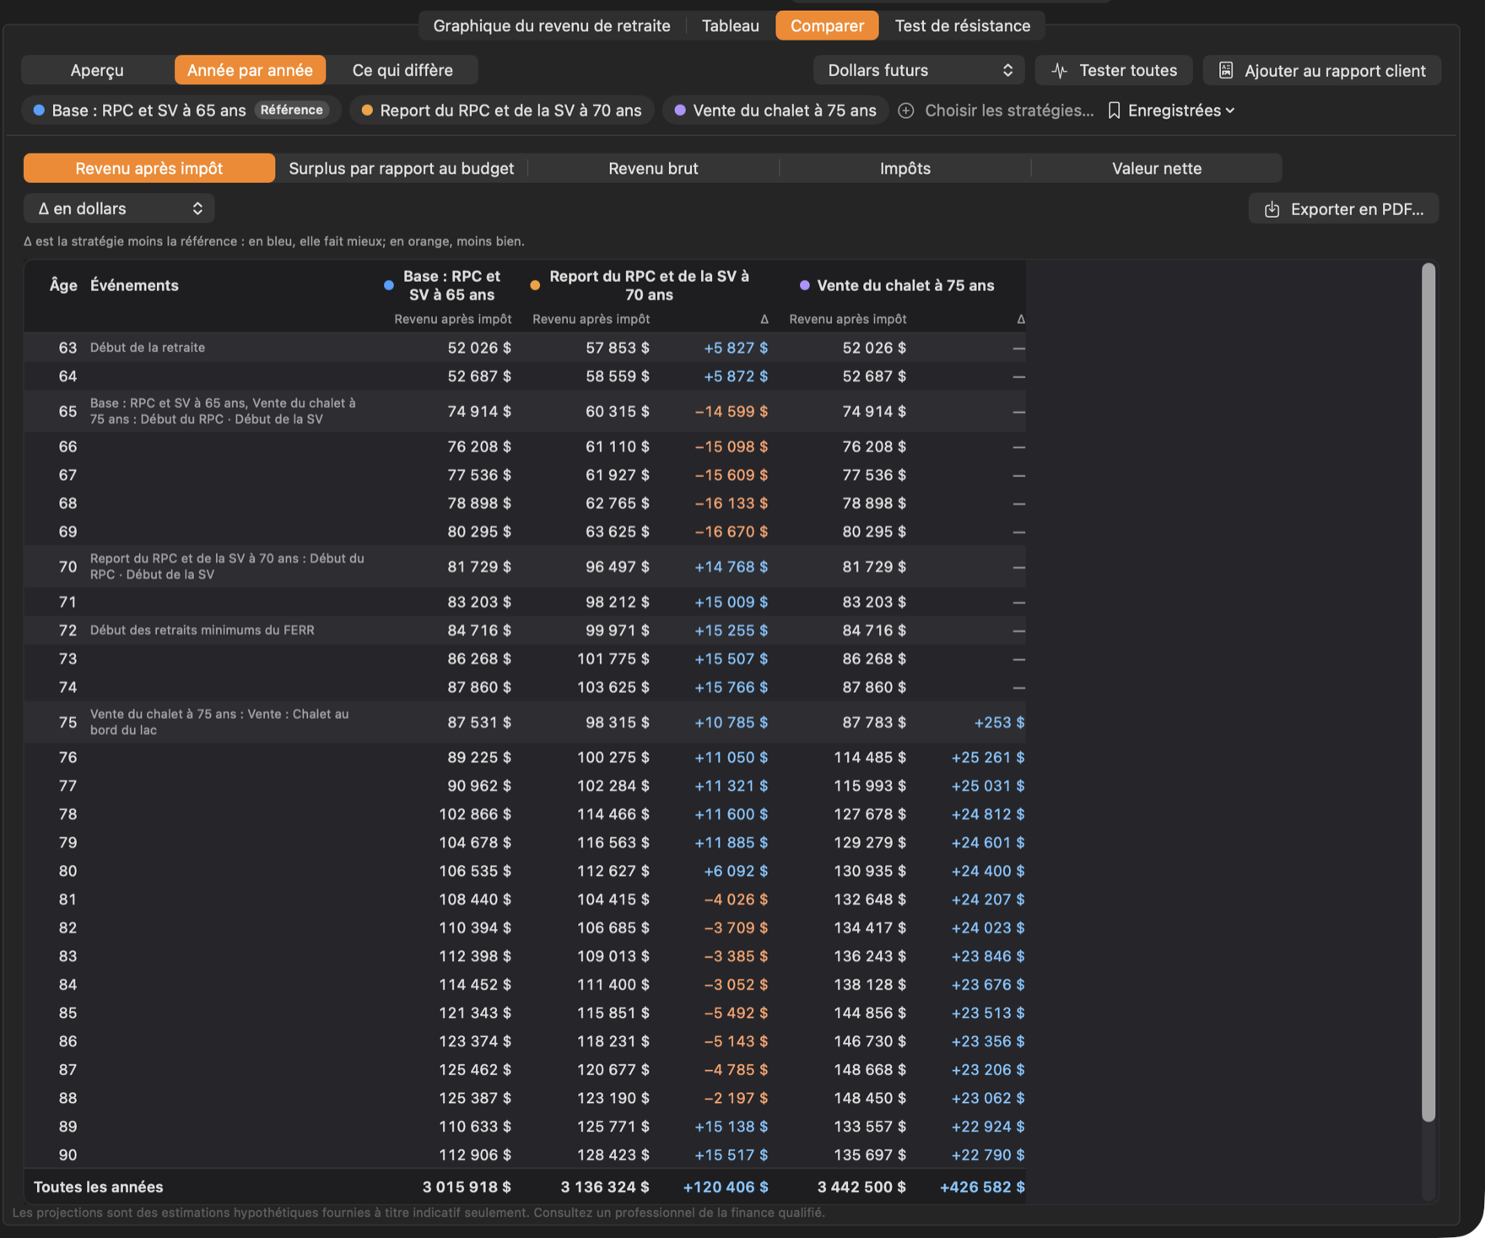Click the Toutes les années total row label
The height and width of the screenshot is (1238, 1485).
pyautogui.click(x=99, y=1187)
